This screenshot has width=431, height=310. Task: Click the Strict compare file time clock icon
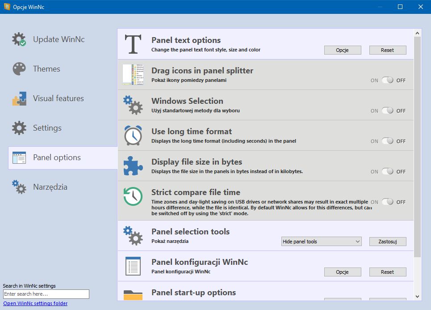pyautogui.click(x=133, y=196)
